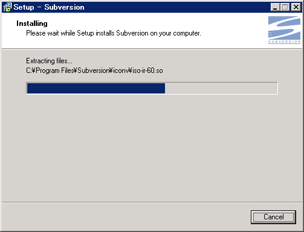The image size is (304, 232).
Task: Click the word 'Subversion' in the wait message
Action: coord(132,33)
